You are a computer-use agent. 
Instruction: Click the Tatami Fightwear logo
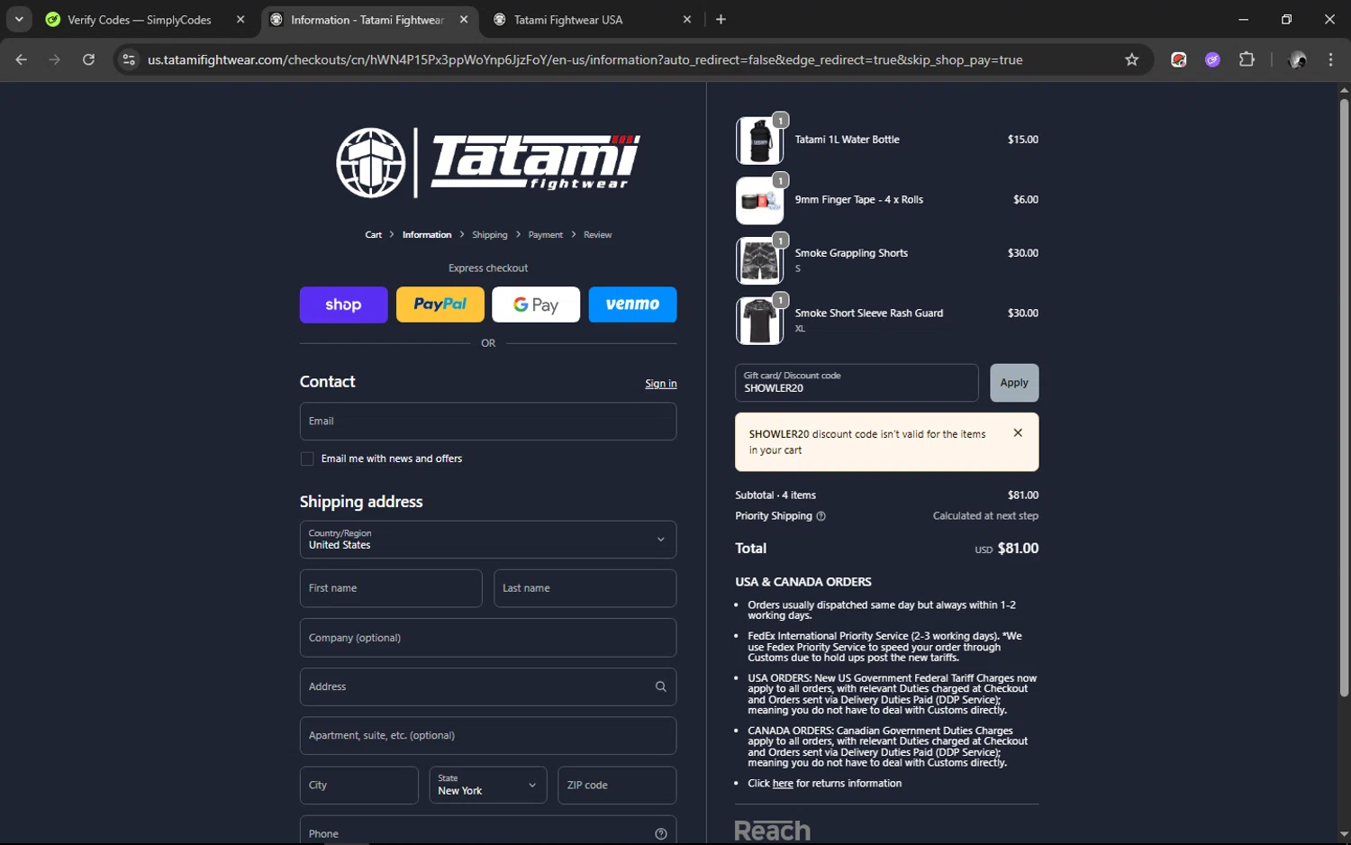[488, 162]
